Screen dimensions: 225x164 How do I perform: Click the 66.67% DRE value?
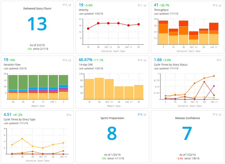point(85,60)
